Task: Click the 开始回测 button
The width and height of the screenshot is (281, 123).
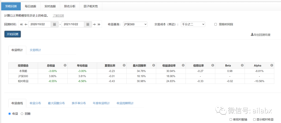Action: point(12,34)
